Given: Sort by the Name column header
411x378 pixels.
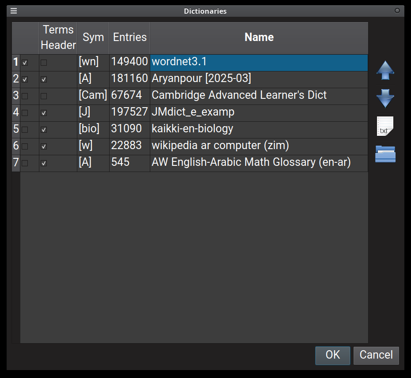Looking at the screenshot, I should [259, 38].
